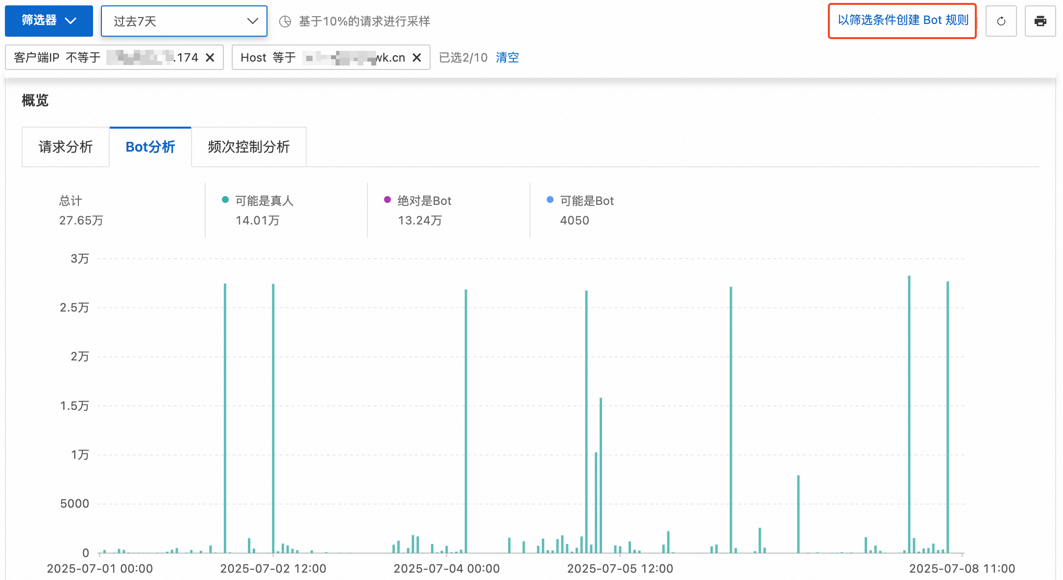The height and width of the screenshot is (580, 1063).
Task: Remove the Host 等于 filter tag
Action: [417, 58]
